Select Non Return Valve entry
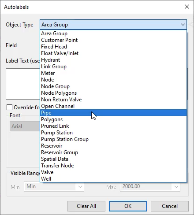The height and width of the screenshot is (215, 194). (x=113, y=100)
